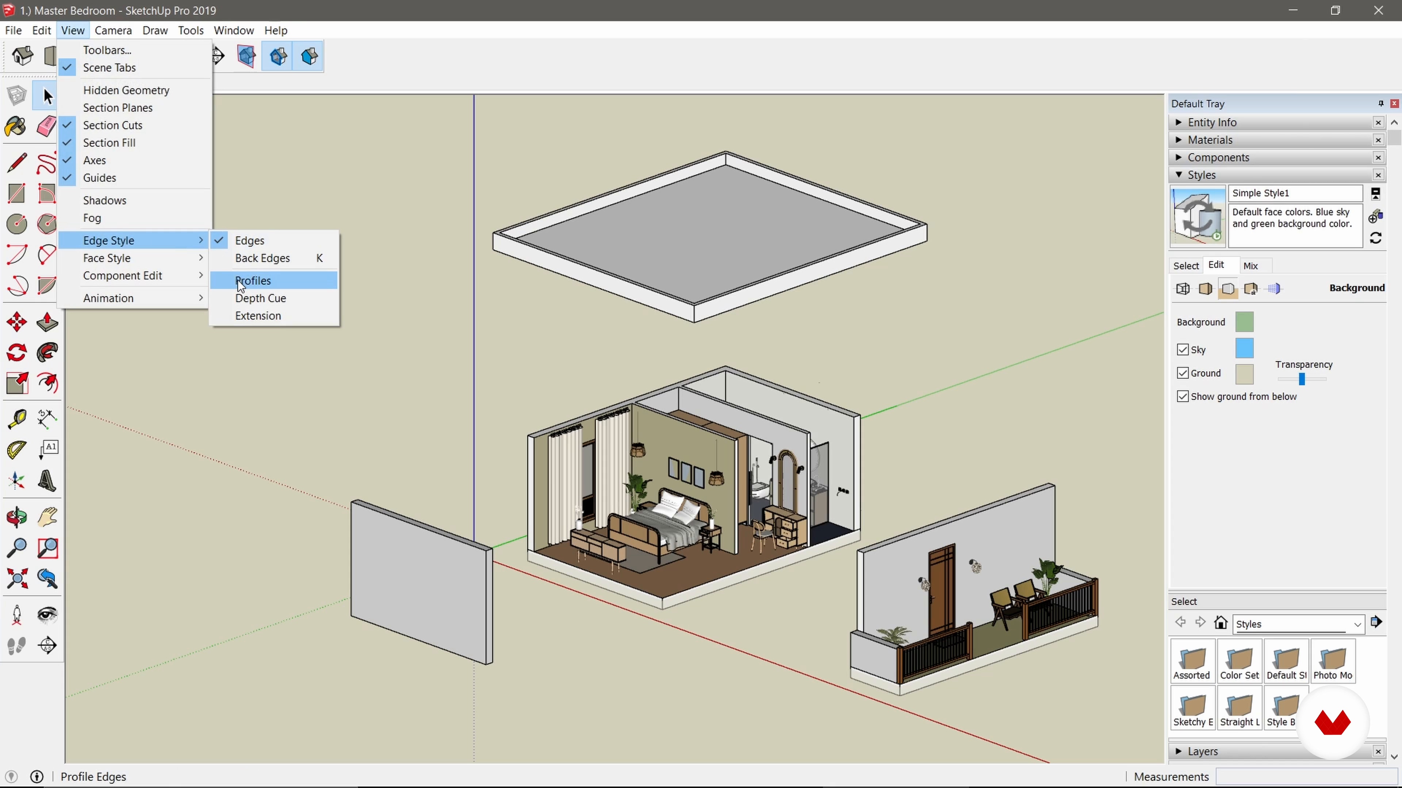The image size is (1402, 788).
Task: Open the Assorted Styles folder thumbnail
Action: click(x=1192, y=660)
